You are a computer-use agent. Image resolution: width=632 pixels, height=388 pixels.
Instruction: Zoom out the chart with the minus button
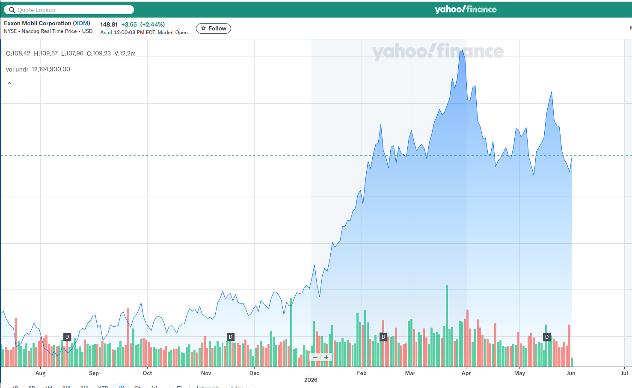[x=315, y=357]
